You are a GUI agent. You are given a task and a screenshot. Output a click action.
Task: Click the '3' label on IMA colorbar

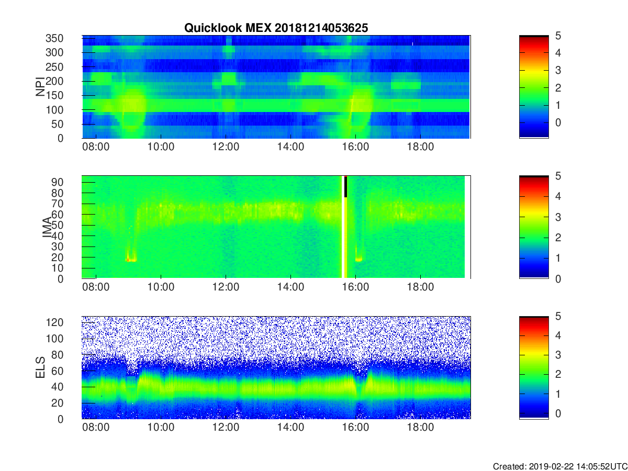558,217
